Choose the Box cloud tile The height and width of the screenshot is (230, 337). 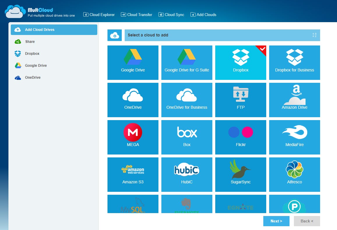tap(187, 137)
